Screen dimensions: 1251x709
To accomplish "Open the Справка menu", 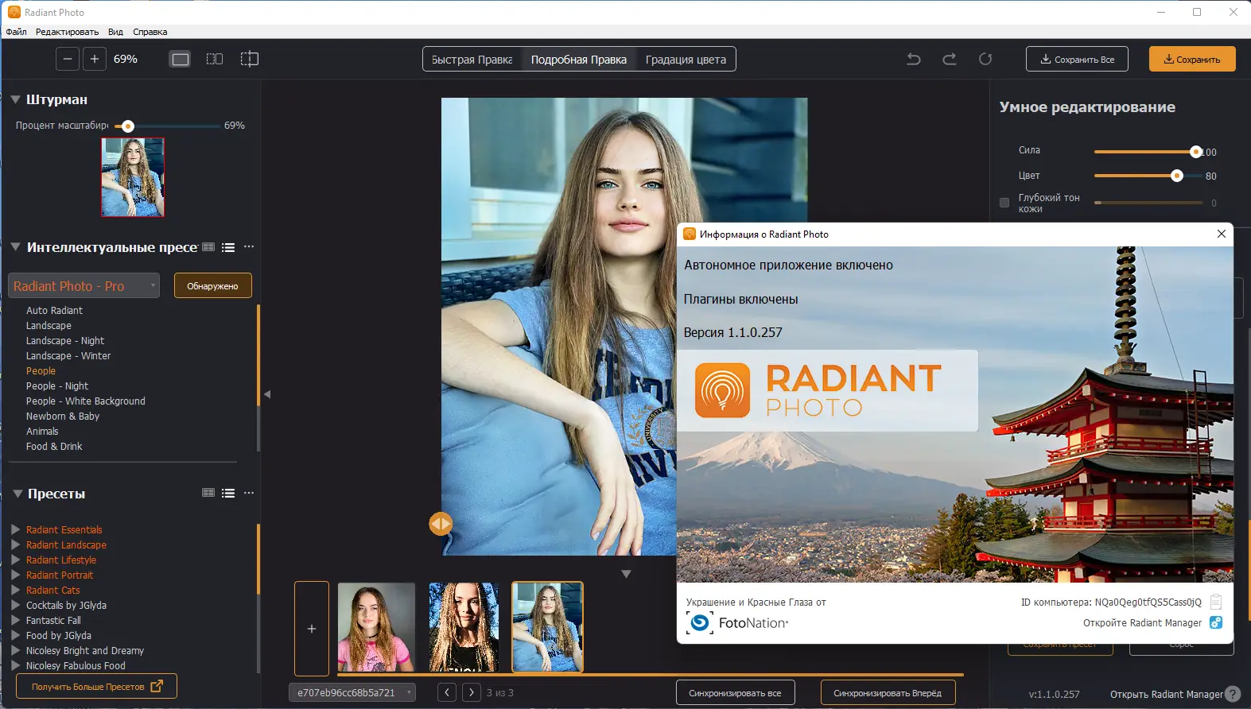I will [150, 32].
